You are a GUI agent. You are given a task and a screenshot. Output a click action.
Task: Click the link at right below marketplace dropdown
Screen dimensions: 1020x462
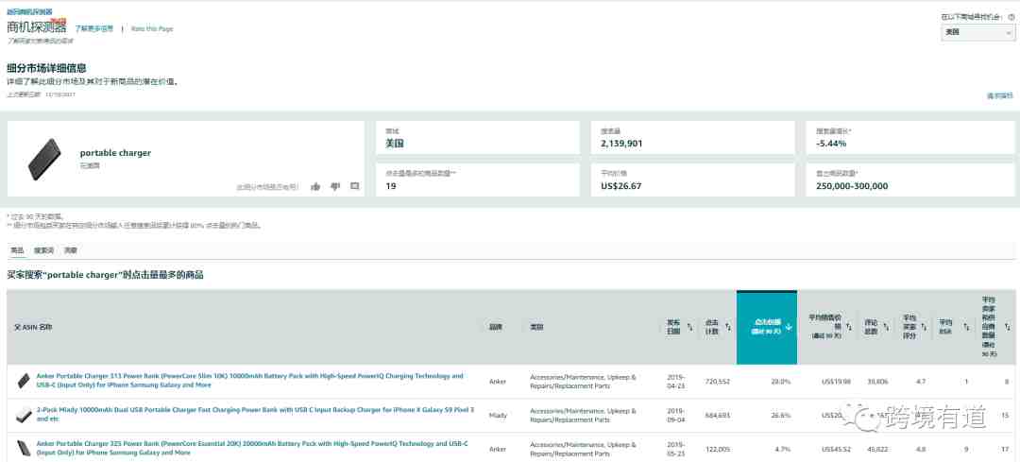tap(1000, 95)
